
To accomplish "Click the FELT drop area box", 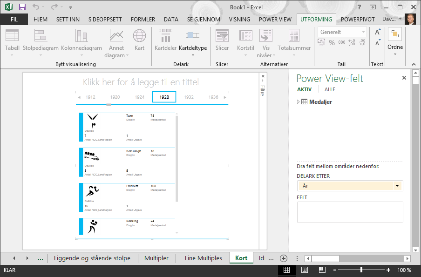I will tap(350, 212).
